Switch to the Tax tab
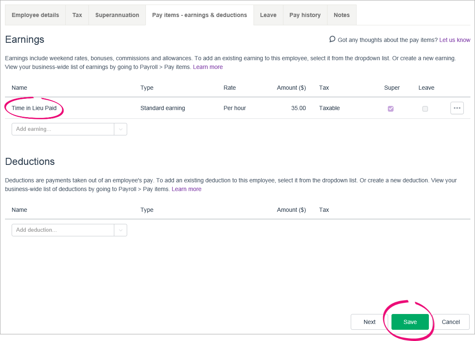 tap(77, 15)
